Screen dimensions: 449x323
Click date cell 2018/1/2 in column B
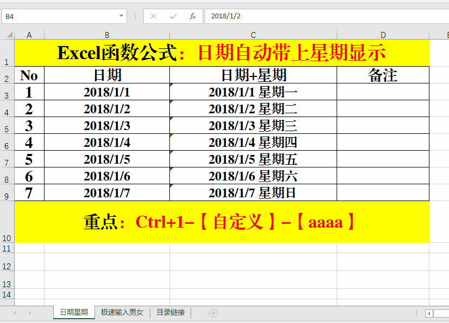107,109
